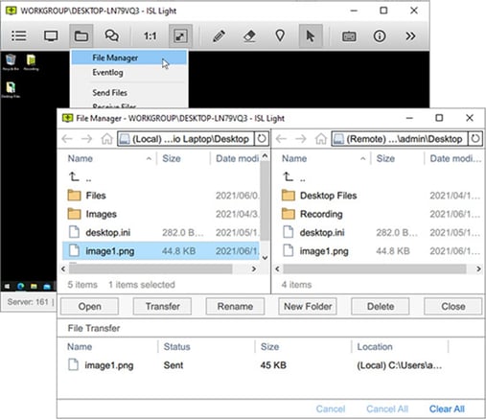486x420 pixels.
Task: Choose File Manager from the dropdown menu
Action: (129, 58)
